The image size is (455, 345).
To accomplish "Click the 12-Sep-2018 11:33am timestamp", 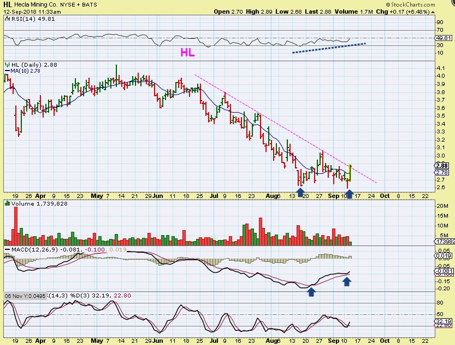I will click(32, 12).
